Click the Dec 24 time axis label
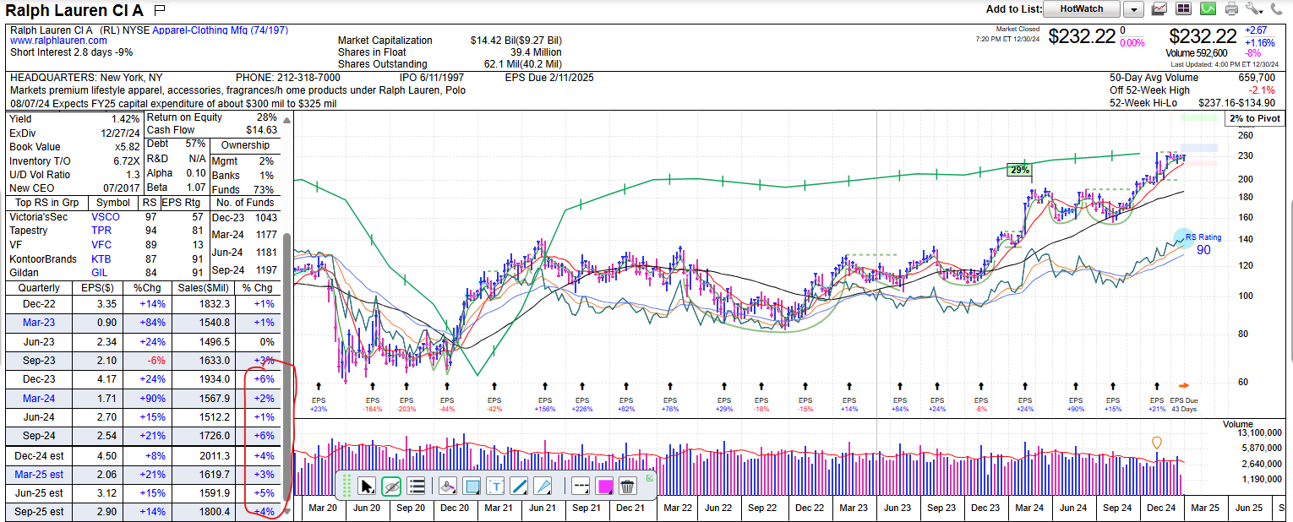This screenshot has width=1293, height=522. (1161, 508)
